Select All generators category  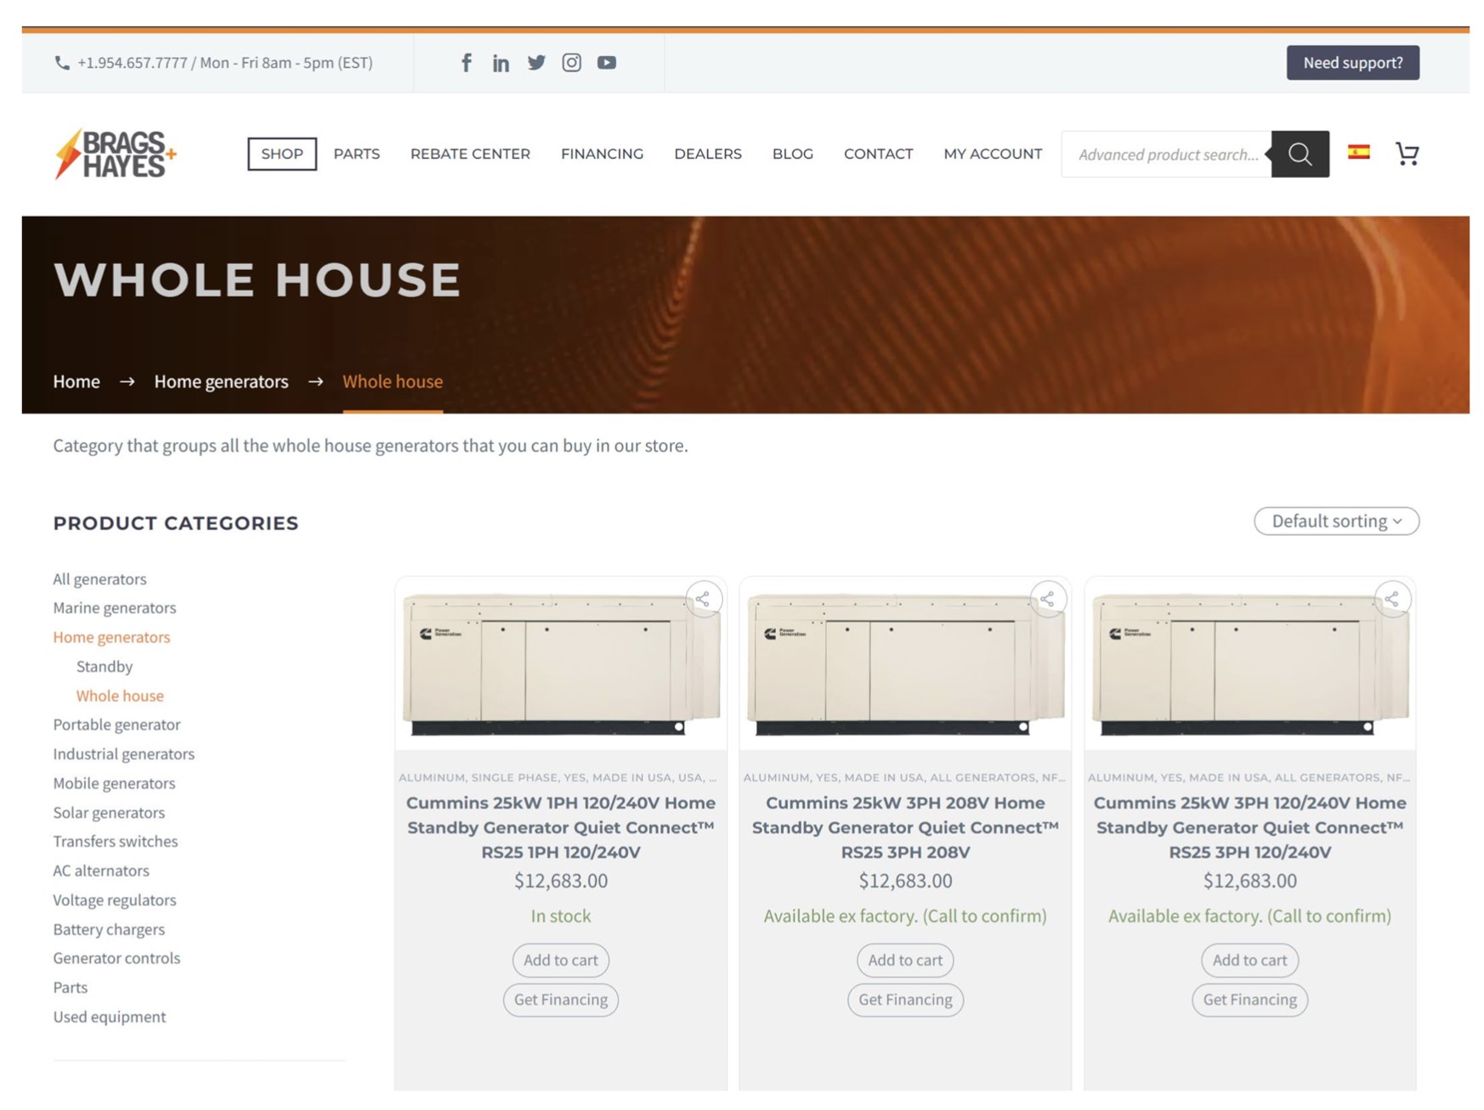pos(99,579)
